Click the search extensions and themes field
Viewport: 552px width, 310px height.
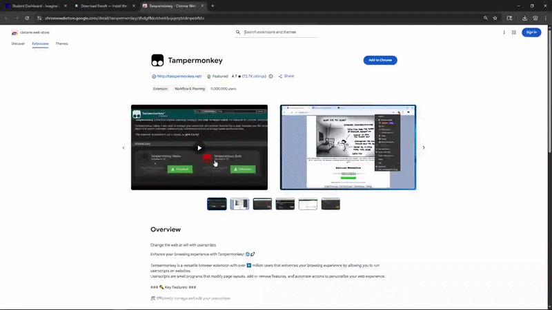click(x=279, y=32)
